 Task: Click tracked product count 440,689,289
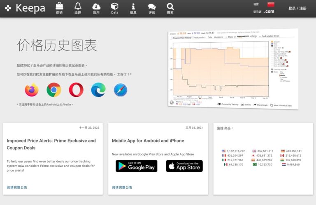264,160
